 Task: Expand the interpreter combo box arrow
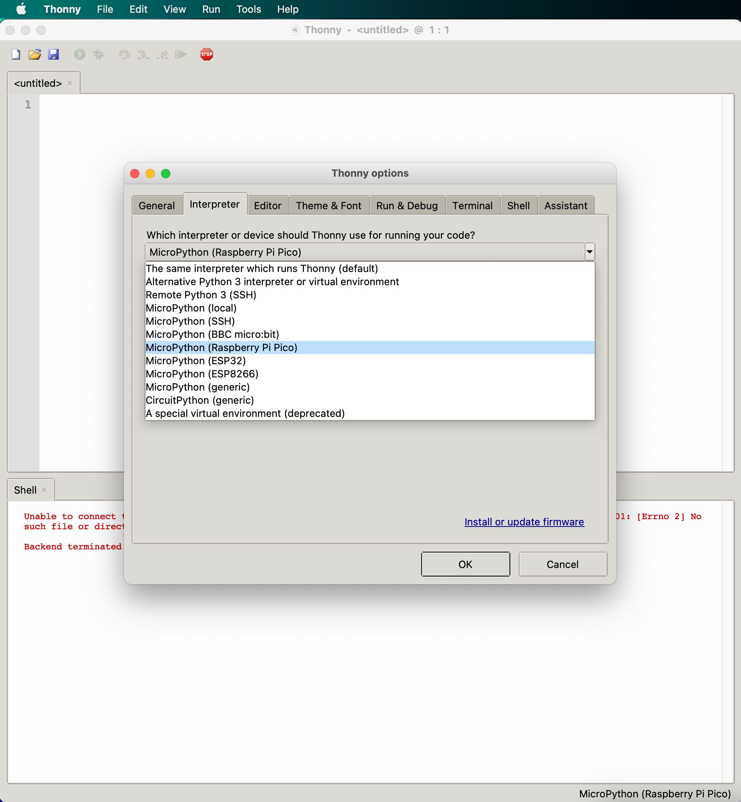589,252
